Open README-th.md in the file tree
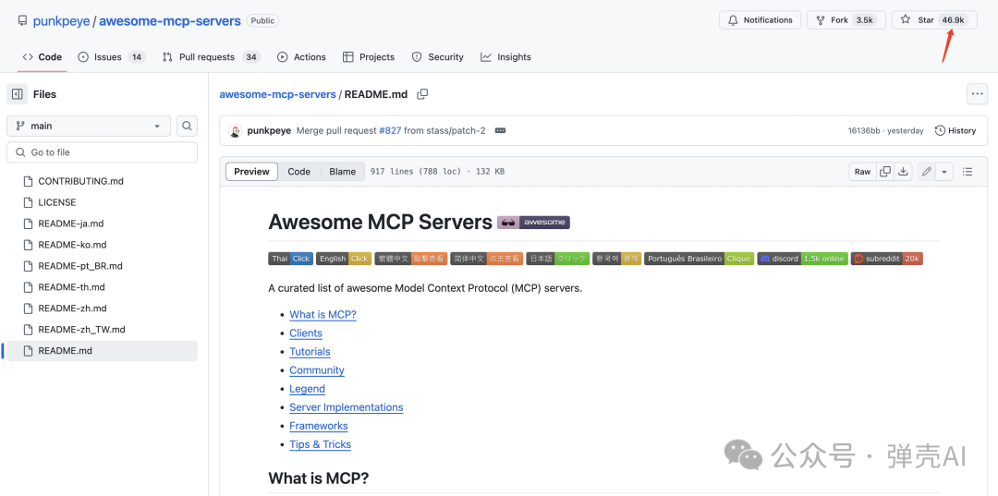The height and width of the screenshot is (496, 998). pos(102,287)
